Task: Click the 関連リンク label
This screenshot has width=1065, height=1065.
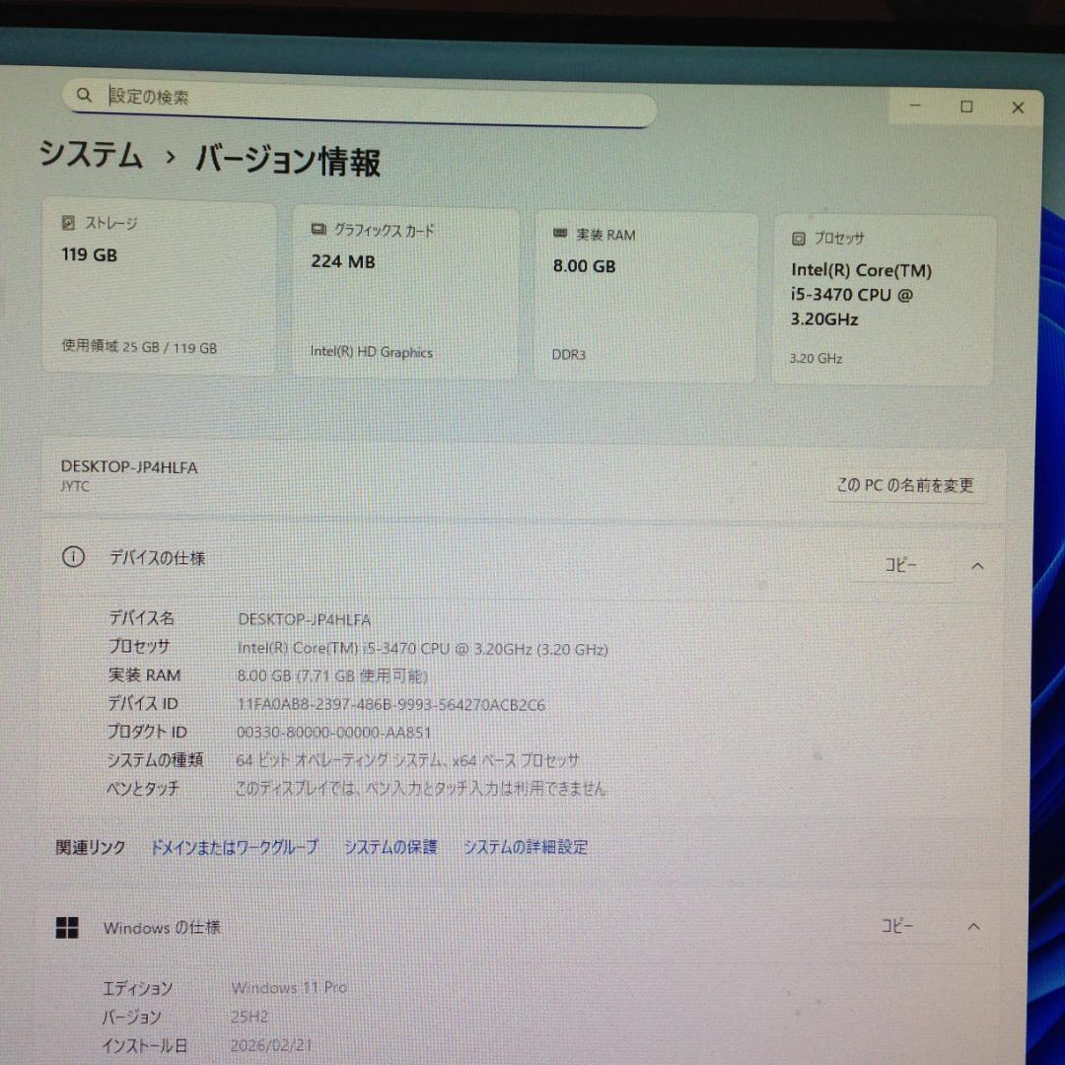Action: (91, 847)
